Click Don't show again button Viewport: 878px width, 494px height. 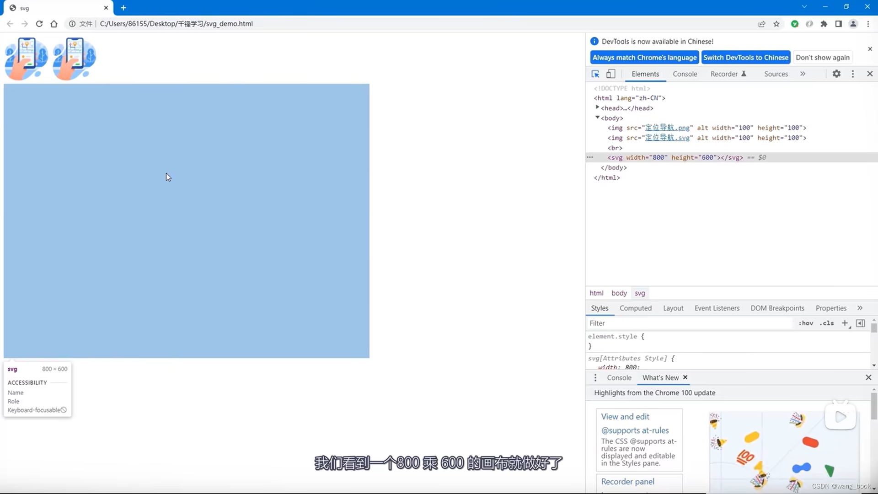pyautogui.click(x=822, y=57)
